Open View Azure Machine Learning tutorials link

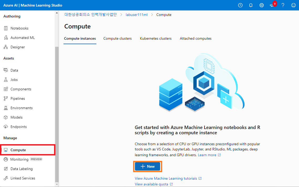coord(166,178)
